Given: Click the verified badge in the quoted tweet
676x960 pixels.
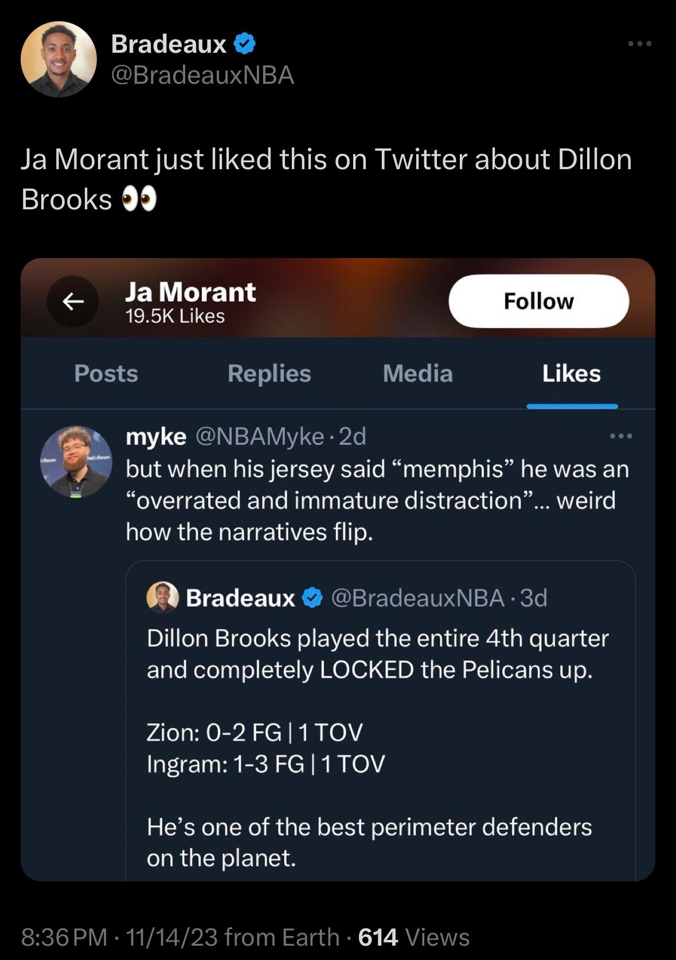Looking at the screenshot, I should click(x=312, y=598).
